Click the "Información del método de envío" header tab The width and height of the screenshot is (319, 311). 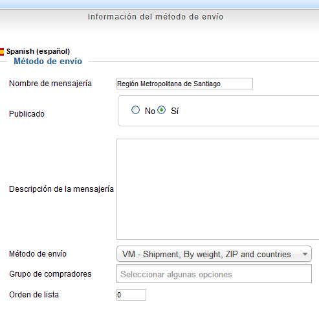click(155, 17)
